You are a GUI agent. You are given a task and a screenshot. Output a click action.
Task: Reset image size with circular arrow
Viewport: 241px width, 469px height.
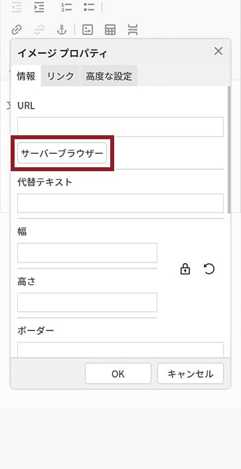(209, 269)
